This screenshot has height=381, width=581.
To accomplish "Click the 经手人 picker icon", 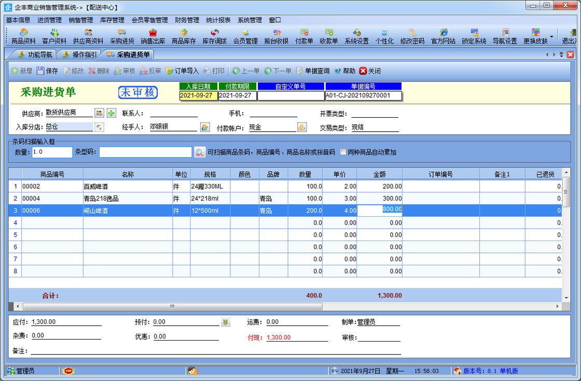I will point(205,127).
